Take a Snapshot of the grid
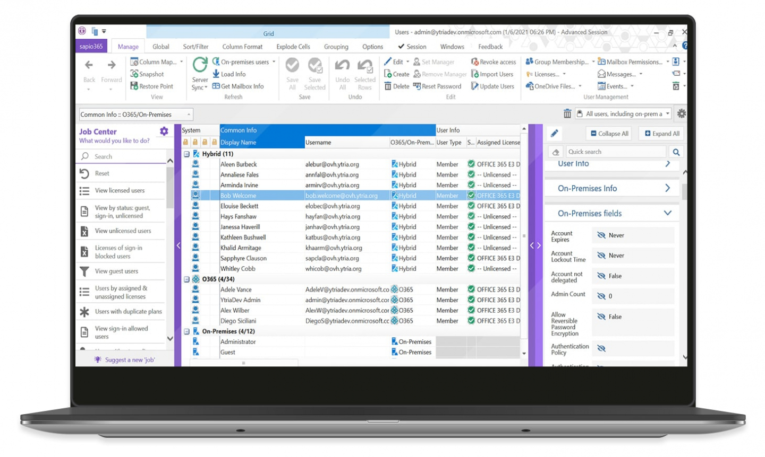Image resolution: width=765 pixels, height=457 pixels. tap(147, 74)
